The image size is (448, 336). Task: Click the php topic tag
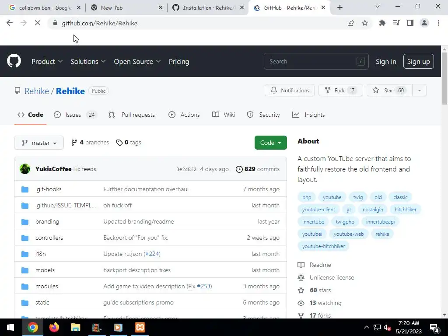coord(307,197)
